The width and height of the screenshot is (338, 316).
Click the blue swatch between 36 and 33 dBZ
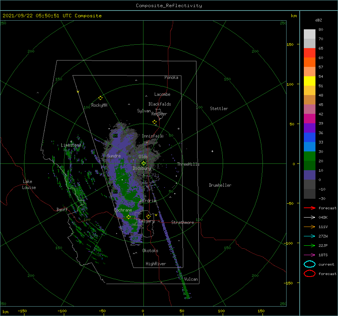click(309, 138)
